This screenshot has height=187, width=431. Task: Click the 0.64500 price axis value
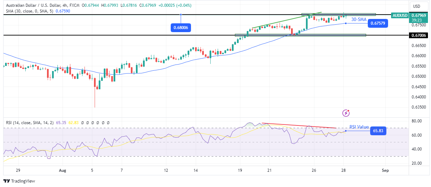(x=418, y=87)
